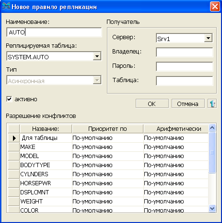Click the 'Владелец' input field

coord(185,52)
